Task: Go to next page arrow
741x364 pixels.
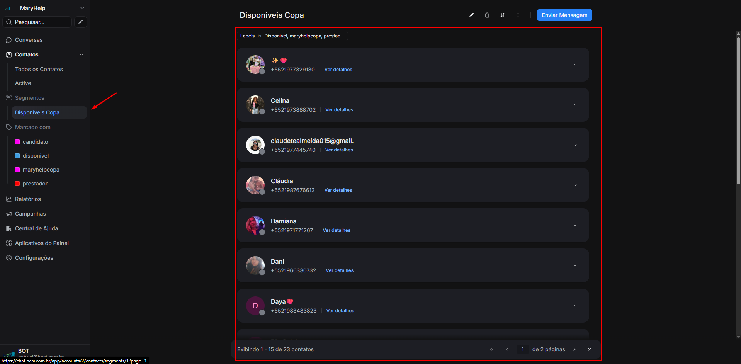Action: pyautogui.click(x=574, y=349)
